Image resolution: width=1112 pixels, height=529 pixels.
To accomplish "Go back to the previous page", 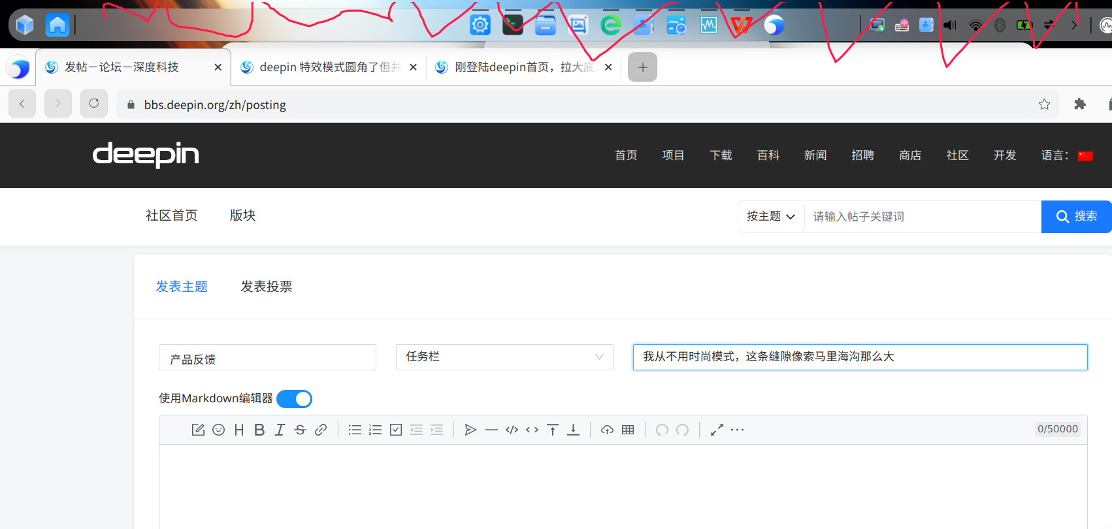I will [22, 104].
